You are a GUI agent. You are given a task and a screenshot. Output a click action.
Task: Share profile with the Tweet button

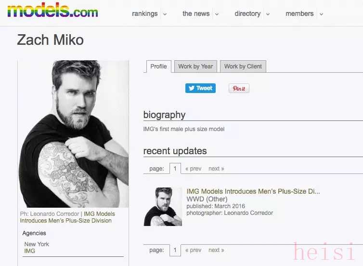200,88
